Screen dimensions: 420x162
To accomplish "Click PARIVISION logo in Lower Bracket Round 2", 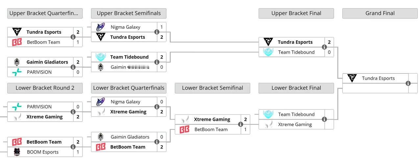I will 17,106.
